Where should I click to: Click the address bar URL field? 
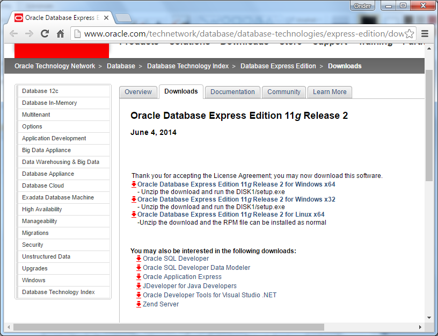pyautogui.click(x=244, y=34)
